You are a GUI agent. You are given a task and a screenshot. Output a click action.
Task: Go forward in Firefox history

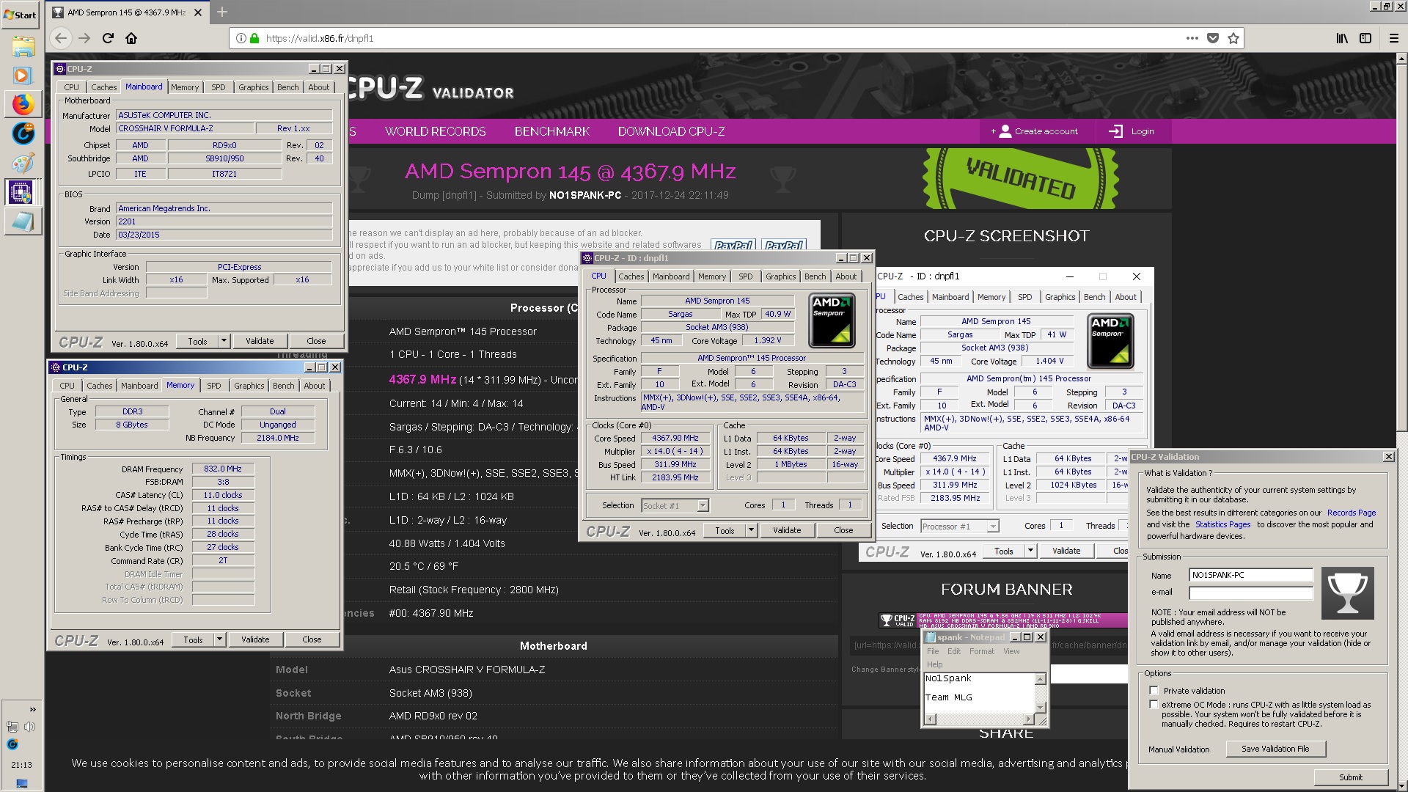84,38
